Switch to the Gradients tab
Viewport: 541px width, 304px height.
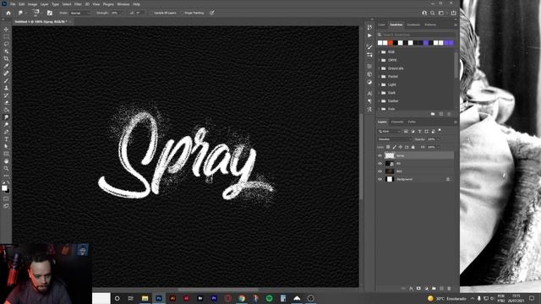click(413, 24)
